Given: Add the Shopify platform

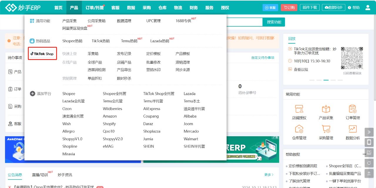Looking at the screenshot, I should [x=109, y=124].
